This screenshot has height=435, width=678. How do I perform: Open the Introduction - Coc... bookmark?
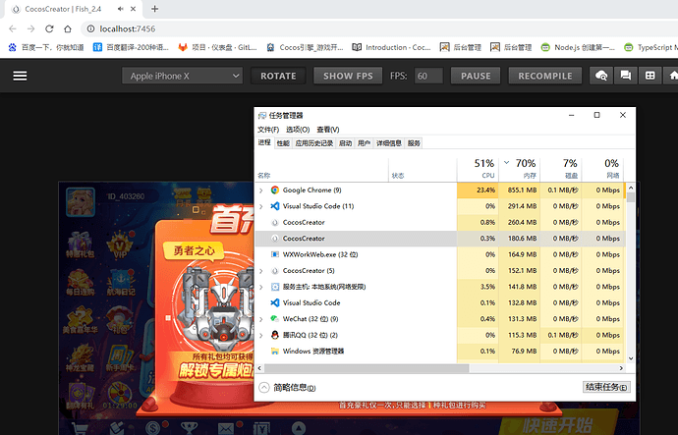point(392,47)
